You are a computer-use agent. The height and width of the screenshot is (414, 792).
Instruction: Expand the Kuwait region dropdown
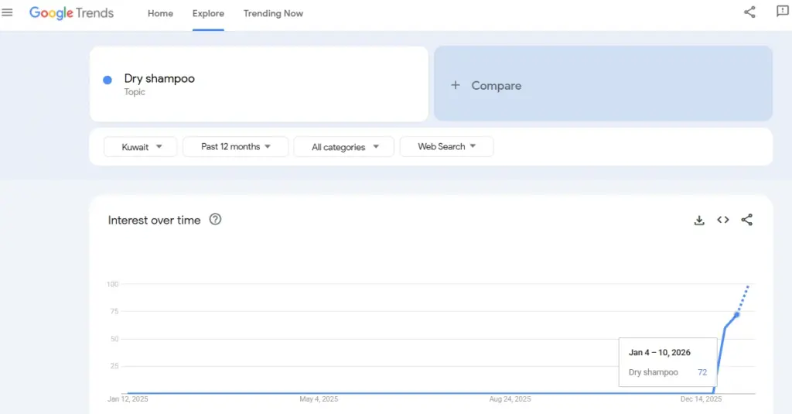[142, 147]
